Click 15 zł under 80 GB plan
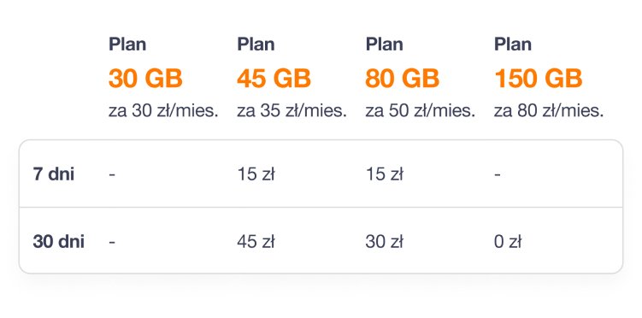Viewport: 642px width, 318px height. point(384,174)
